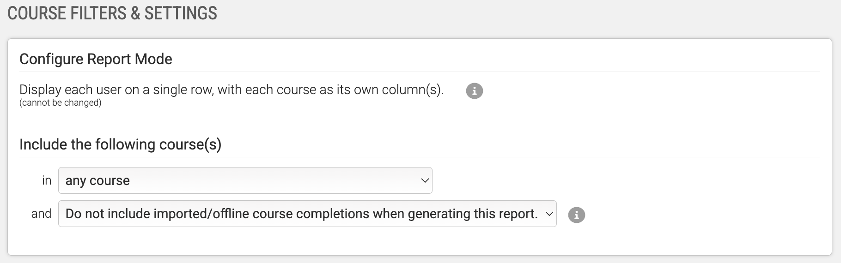
Task: Click the chevron arrow on "any course" selector
Action: coord(425,180)
